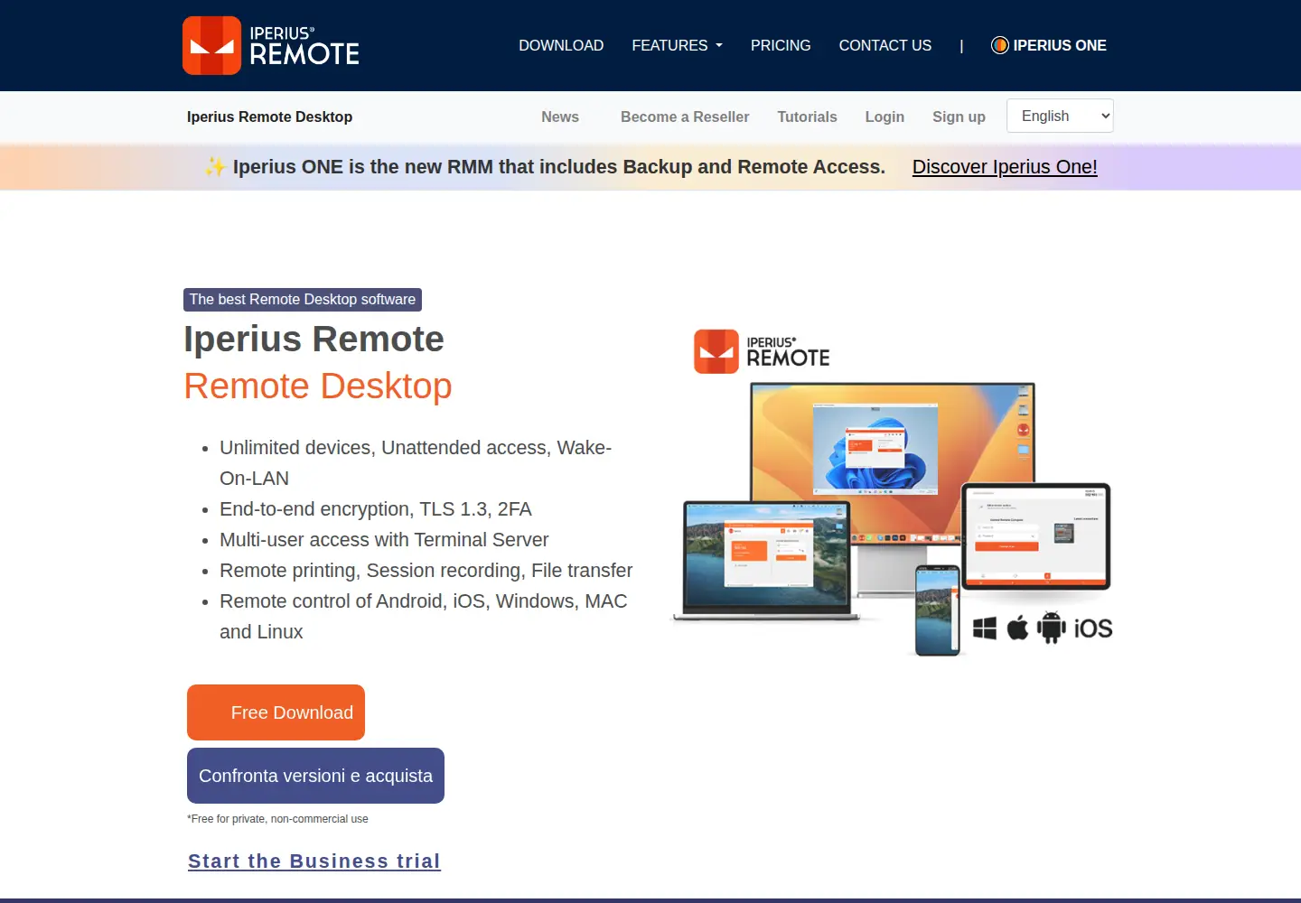Go to Login page
This screenshot has height=903, width=1301.
click(884, 116)
